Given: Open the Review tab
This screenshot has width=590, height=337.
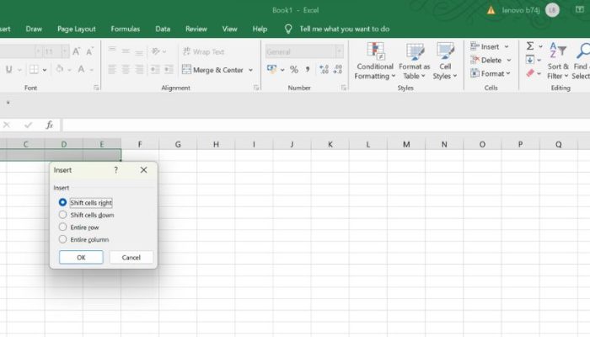Looking at the screenshot, I should click(x=196, y=29).
